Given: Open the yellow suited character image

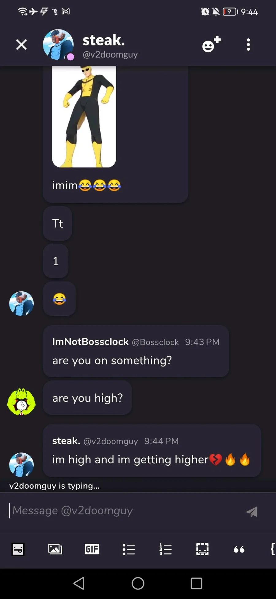Looking at the screenshot, I should [84, 116].
